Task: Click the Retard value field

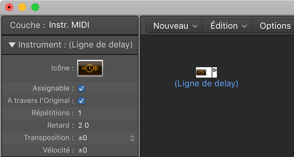Action: point(83,125)
